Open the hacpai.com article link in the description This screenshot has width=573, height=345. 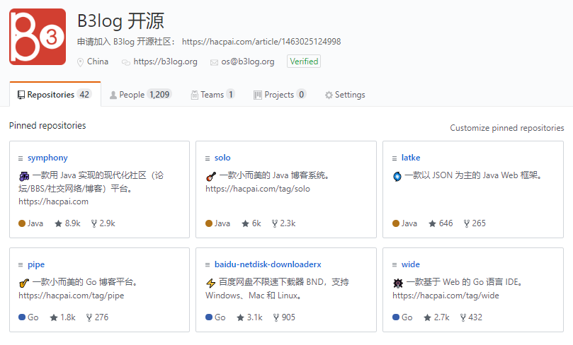[261, 42]
